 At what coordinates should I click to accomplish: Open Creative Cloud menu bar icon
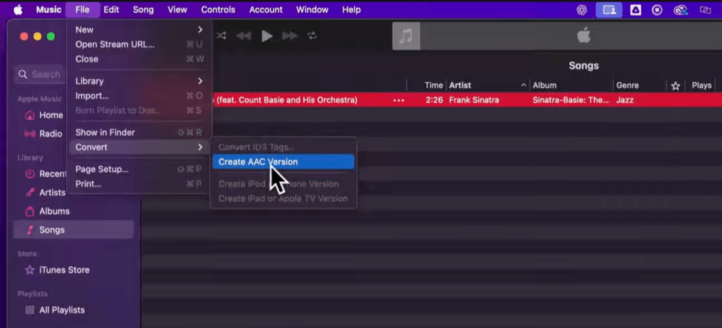pyautogui.click(x=680, y=10)
